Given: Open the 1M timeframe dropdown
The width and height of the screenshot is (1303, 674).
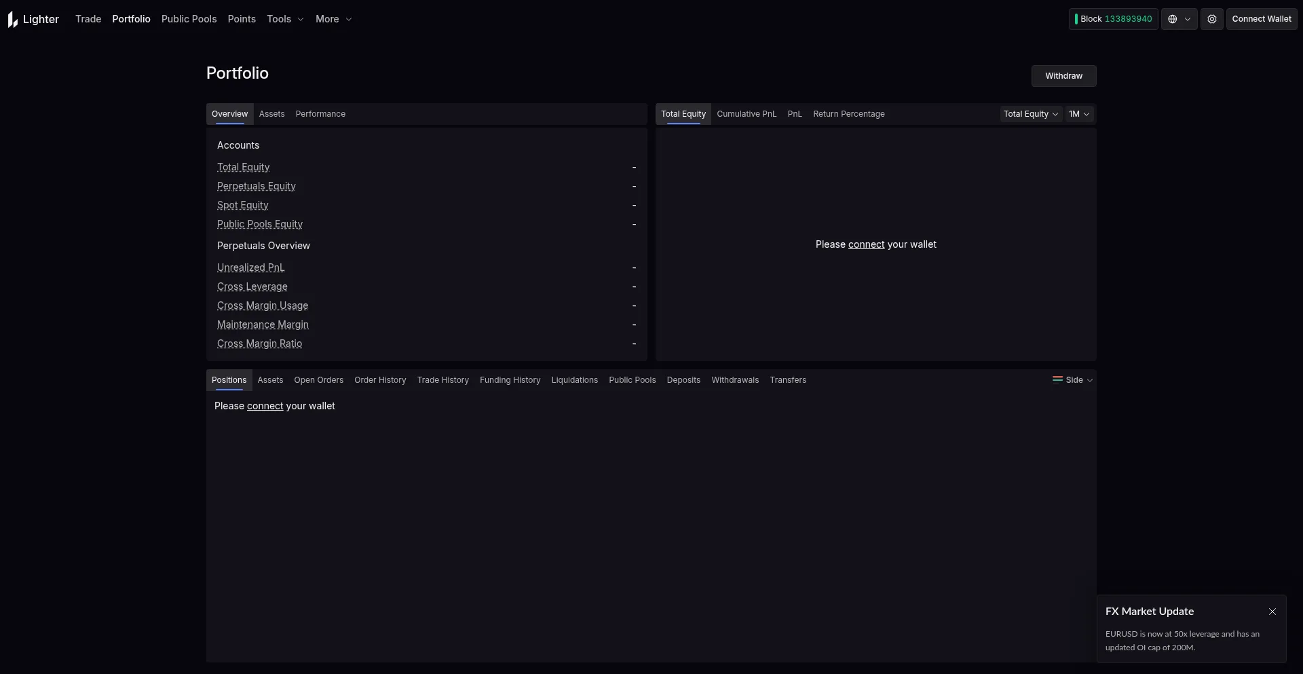Looking at the screenshot, I should pyautogui.click(x=1078, y=114).
